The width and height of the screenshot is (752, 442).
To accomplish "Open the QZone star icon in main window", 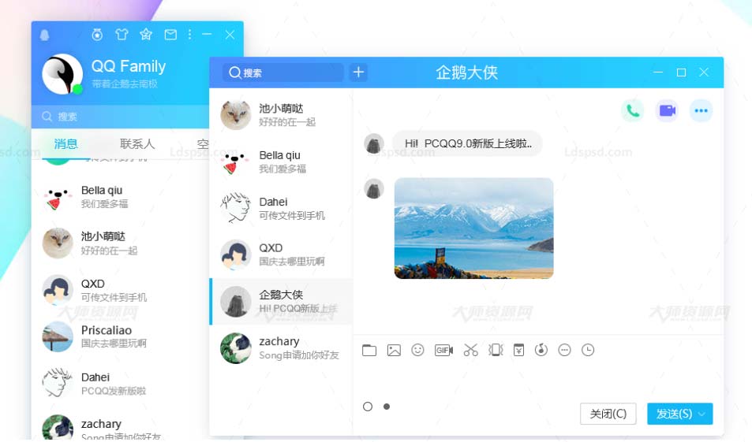I will click(146, 35).
